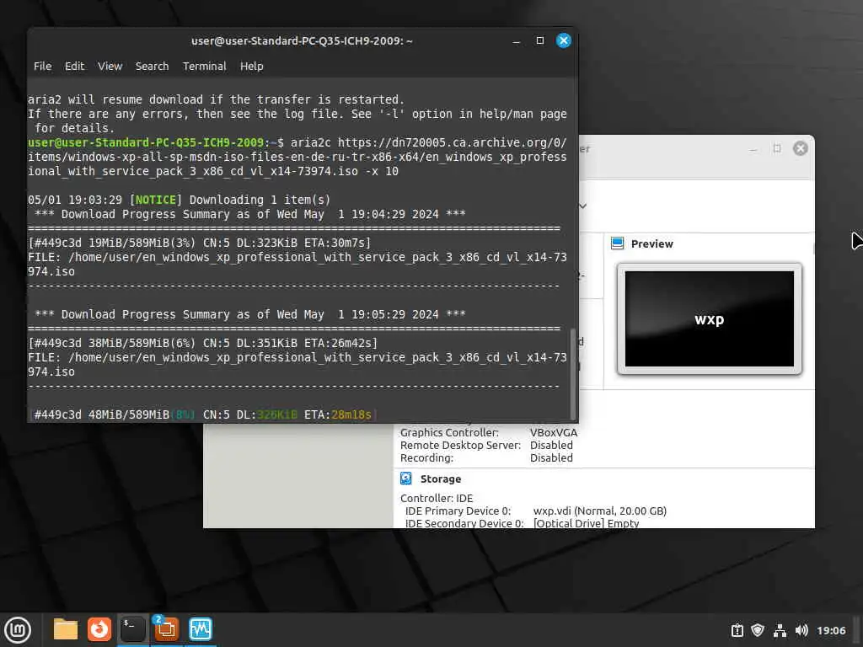
Task: Click the wxp preview thumbnail
Action: 709,319
